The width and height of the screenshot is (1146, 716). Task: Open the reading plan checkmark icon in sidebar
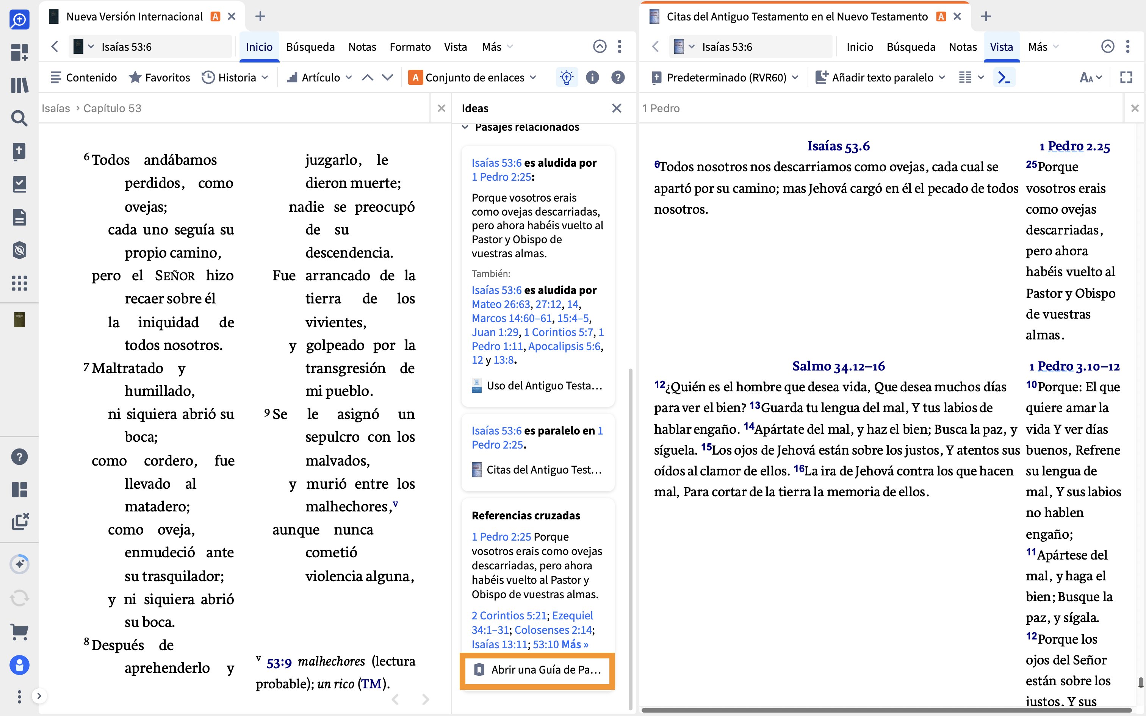click(19, 184)
